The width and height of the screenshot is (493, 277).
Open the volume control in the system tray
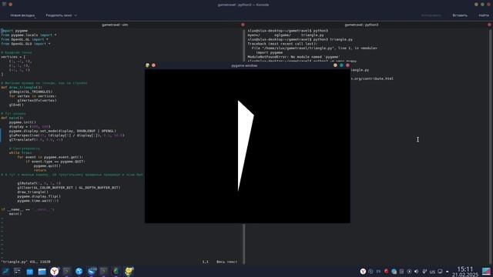pyautogui.click(x=417, y=272)
